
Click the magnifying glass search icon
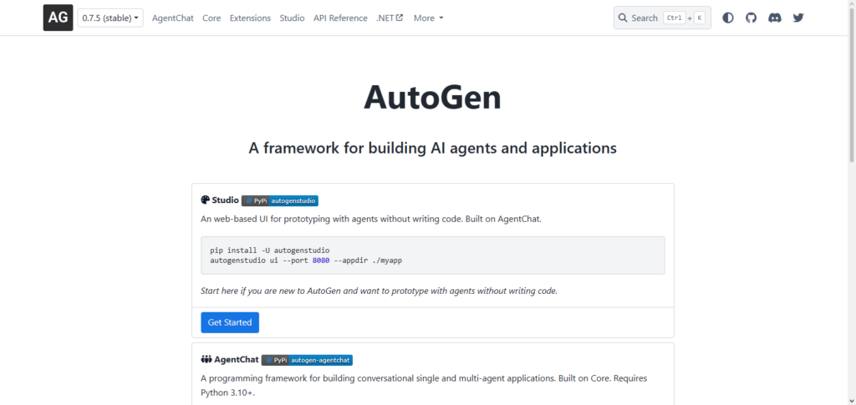622,18
